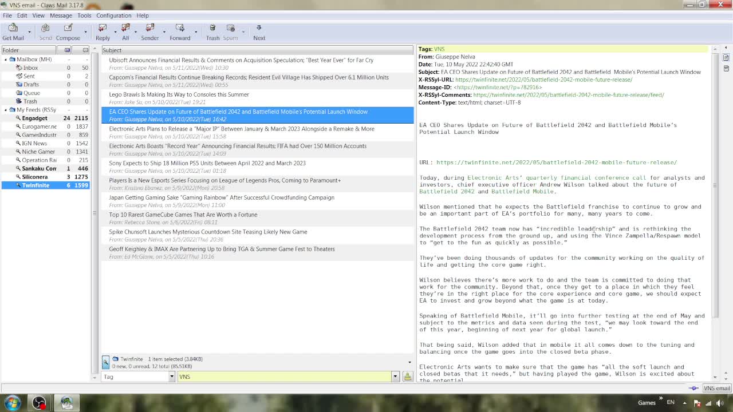Open Sony Expects to Ship PS5 message
733x412 pixels.
click(257, 167)
